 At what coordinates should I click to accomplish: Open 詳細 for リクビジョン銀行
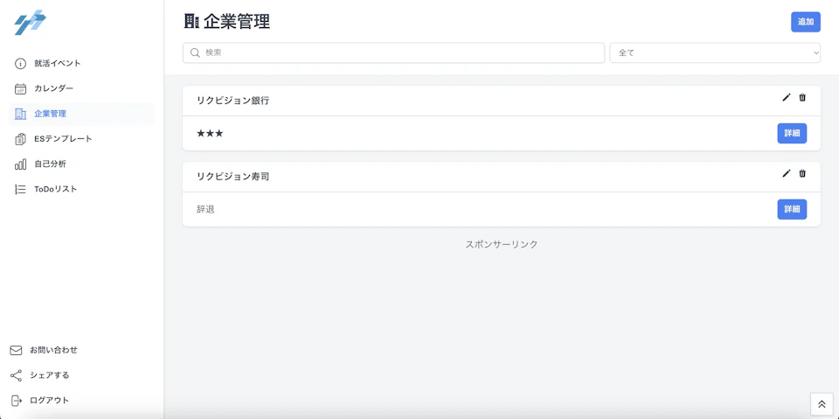click(x=792, y=134)
